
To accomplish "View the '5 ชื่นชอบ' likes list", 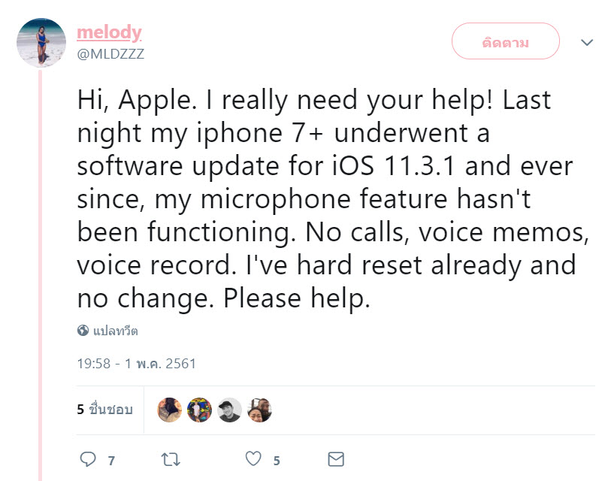I will click(104, 410).
